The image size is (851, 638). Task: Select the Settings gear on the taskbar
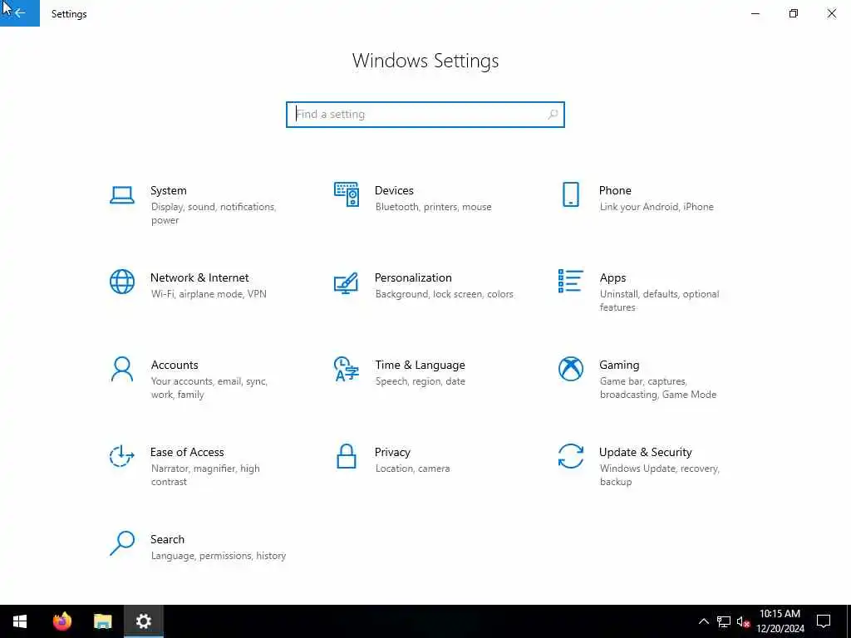[143, 621]
